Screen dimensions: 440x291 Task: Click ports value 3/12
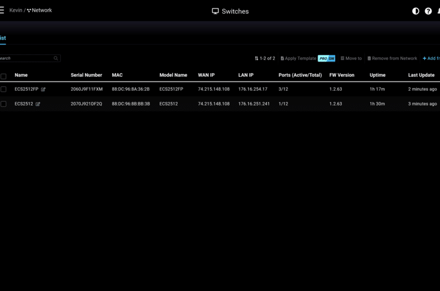click(283, 89)
